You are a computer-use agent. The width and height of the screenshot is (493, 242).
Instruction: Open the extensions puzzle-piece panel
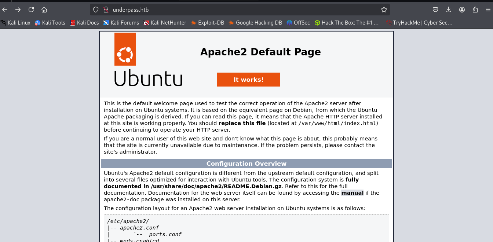[475, 10]
